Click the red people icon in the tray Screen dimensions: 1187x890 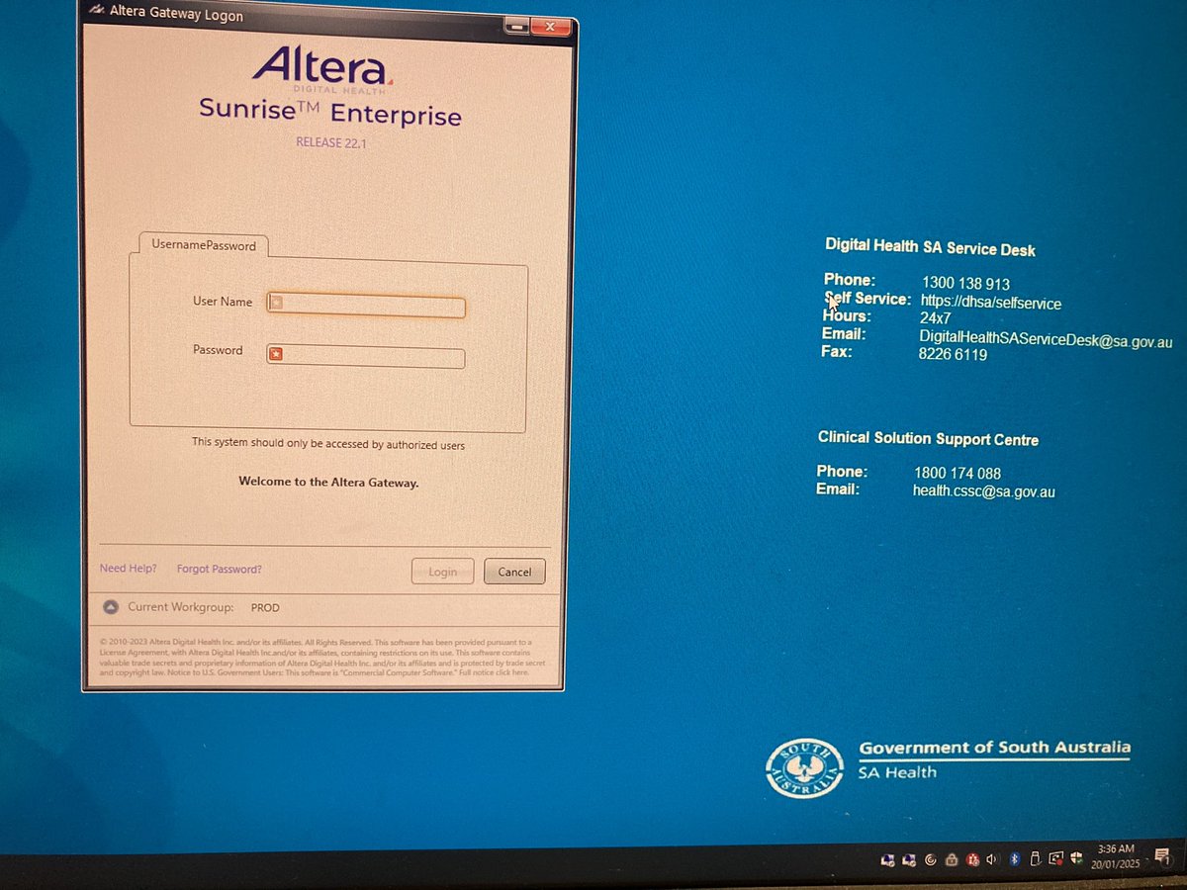click(x=972, y=859)
